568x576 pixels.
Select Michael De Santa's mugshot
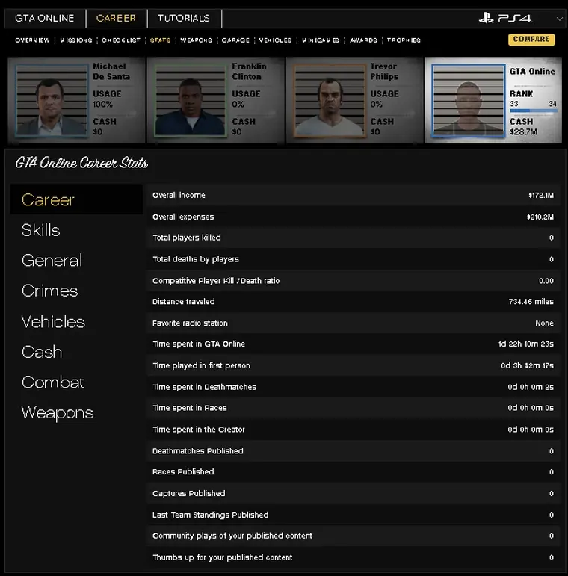point(52,101)
